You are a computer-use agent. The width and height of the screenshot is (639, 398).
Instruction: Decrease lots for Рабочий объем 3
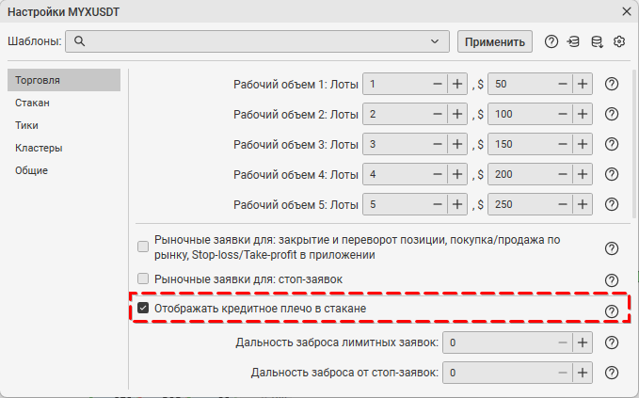pyautogui.click(x=438, y=144)
